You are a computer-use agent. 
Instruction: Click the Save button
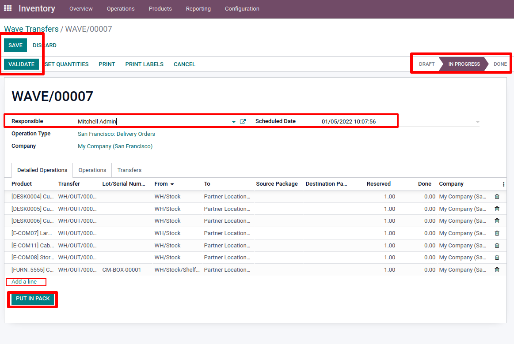coord(15,45)
